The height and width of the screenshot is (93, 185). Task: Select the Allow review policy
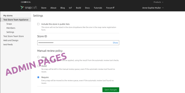(38, 57)
